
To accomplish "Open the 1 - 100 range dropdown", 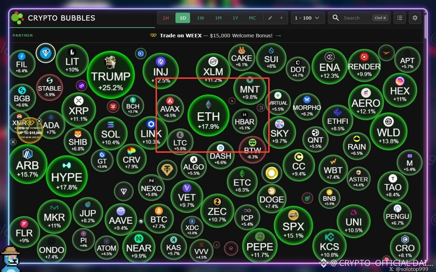I will pos(308,18).
